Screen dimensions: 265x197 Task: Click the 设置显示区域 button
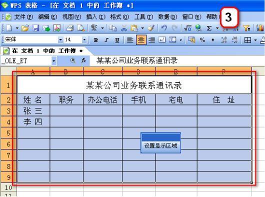click(x=160, y=145)
